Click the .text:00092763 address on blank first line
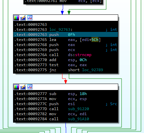The height and width of the screenshot is (133, 144). (x=30, y=25)
